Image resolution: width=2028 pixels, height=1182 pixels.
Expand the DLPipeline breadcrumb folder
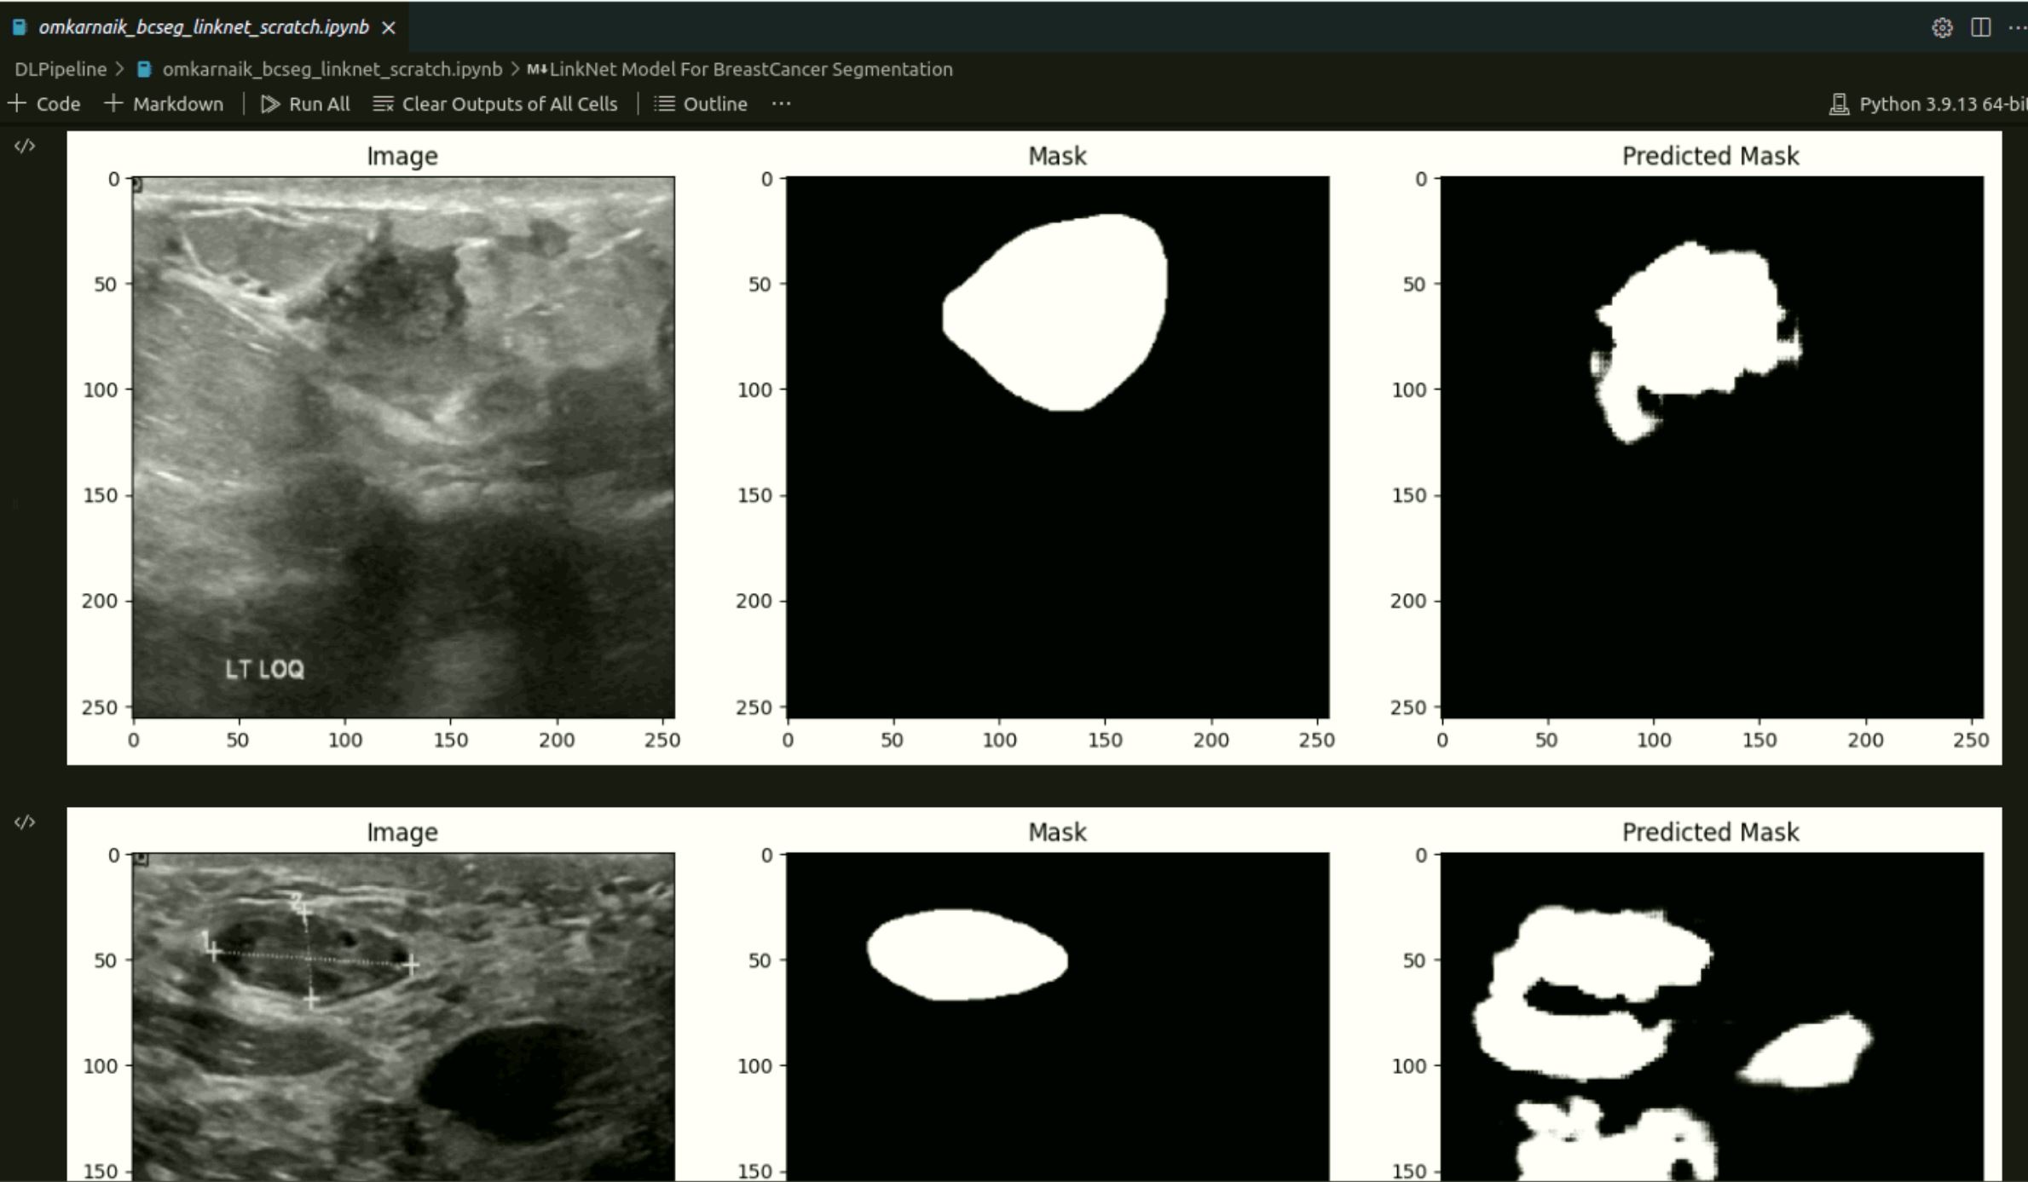point(60,69)
